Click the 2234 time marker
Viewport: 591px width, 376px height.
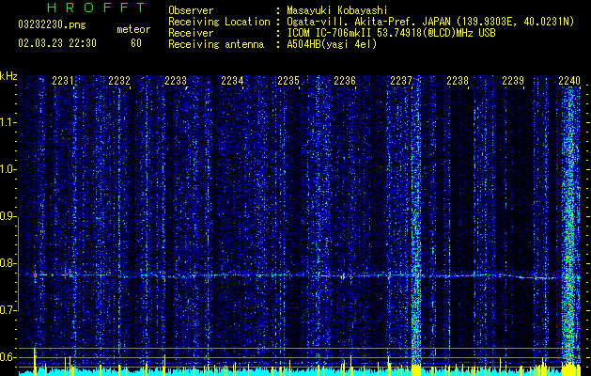(232, 81)
